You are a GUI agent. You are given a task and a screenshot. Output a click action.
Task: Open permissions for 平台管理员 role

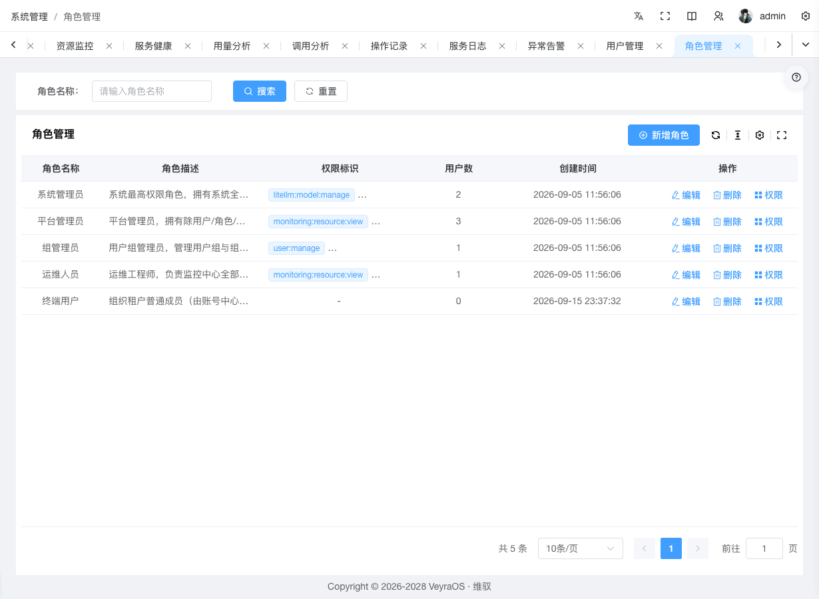(768, 222)
